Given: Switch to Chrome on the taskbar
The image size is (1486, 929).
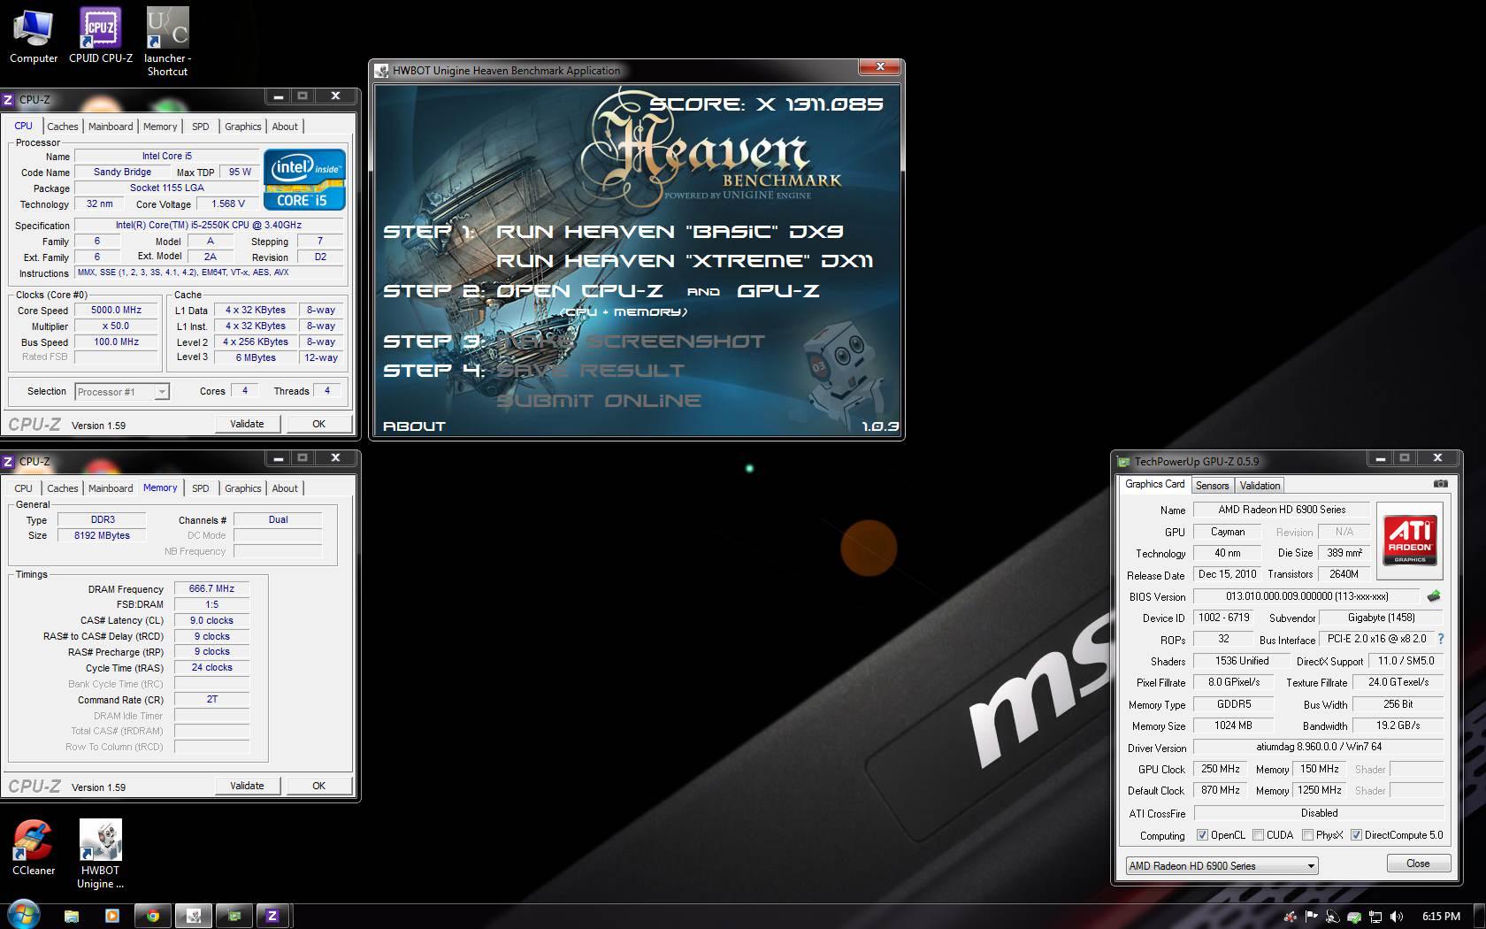Looking at the screenshot, I should [x=153, y=916].
